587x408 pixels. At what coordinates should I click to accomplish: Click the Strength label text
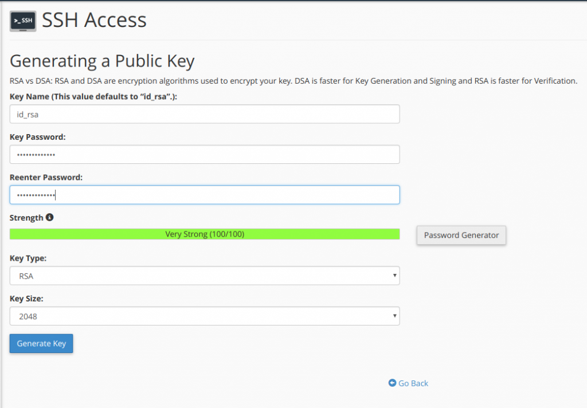26,218
